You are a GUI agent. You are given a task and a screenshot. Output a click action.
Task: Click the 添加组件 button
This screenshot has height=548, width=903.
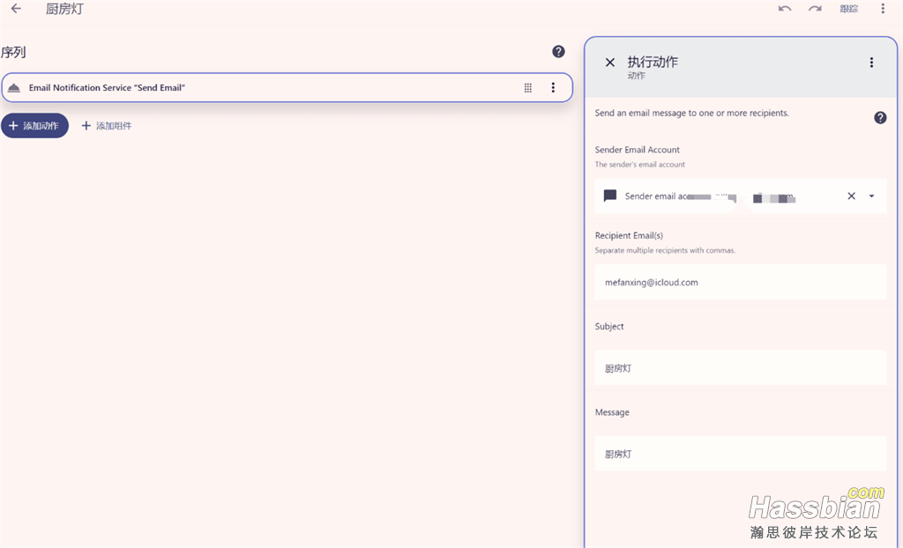pos(107,126)
